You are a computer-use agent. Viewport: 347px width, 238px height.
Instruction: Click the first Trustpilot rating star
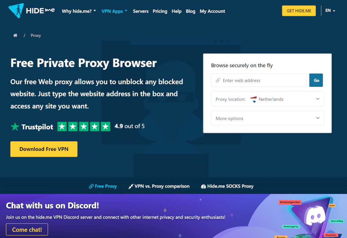pos(62,127)
